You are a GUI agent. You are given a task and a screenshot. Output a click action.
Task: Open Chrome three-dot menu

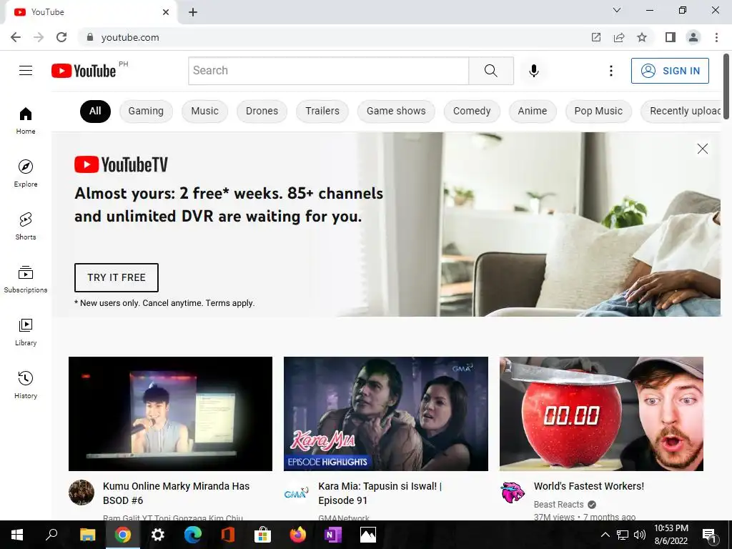pos(716,37)
